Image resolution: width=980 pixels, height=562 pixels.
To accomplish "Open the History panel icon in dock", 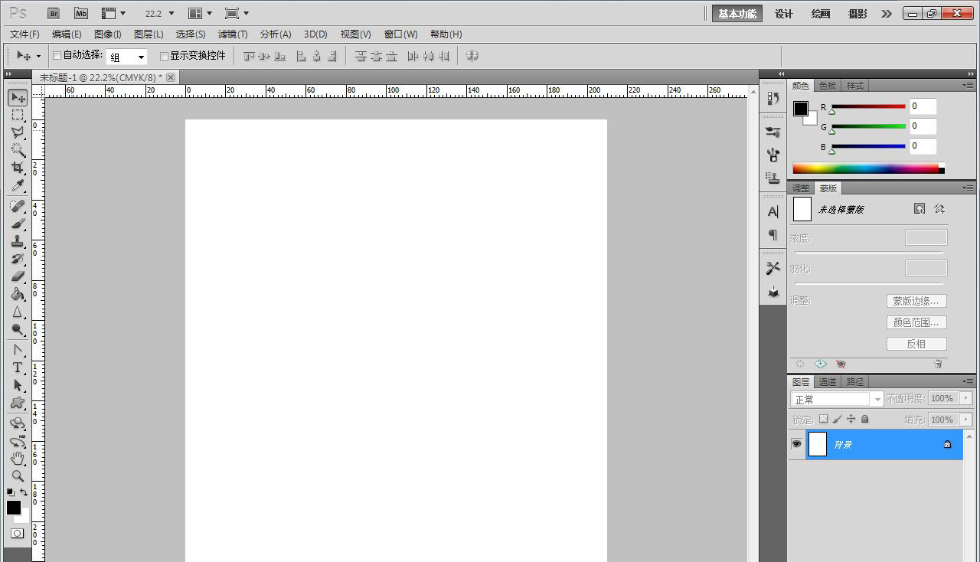I will [x=773, y=98].
